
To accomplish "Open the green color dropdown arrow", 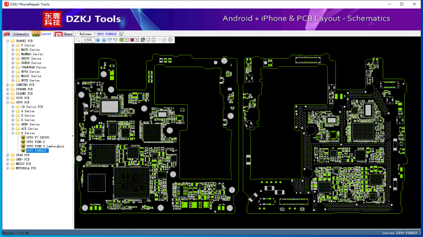I will tap(126, 40).
